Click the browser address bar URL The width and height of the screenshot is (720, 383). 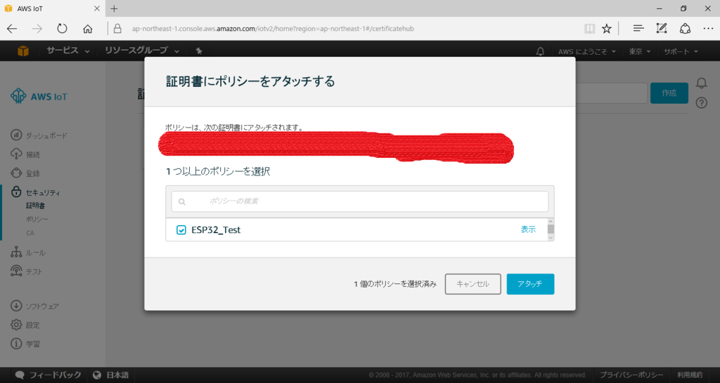273,29
